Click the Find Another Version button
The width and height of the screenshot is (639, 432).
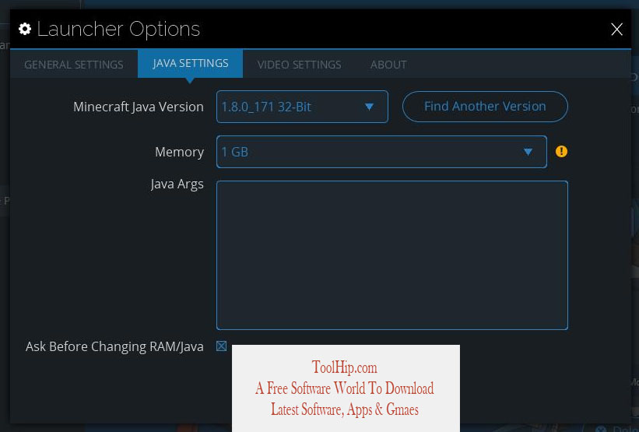tap(485, 107)
